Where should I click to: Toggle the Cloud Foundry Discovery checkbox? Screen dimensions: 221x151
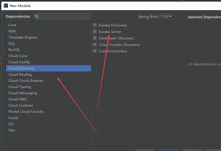(95, 45)
